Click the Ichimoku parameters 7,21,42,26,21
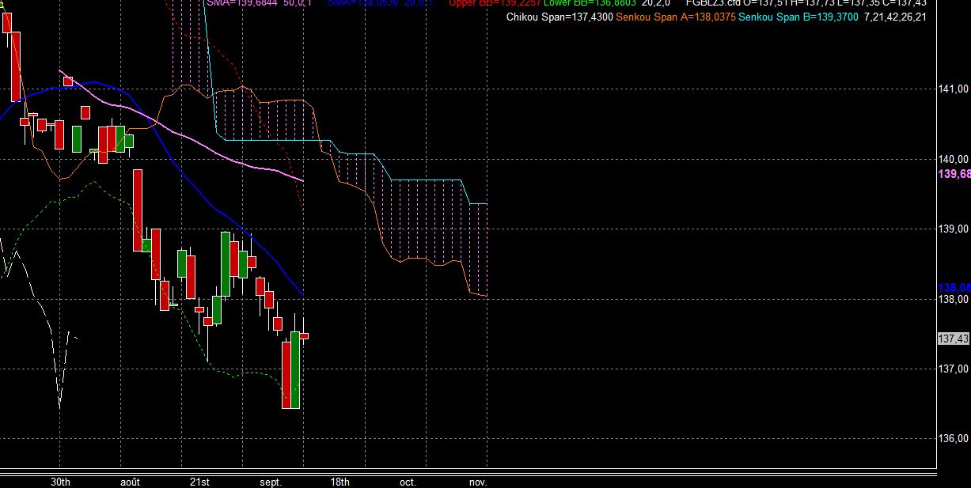The image size is (971, 488). click(x=896, y=17)
